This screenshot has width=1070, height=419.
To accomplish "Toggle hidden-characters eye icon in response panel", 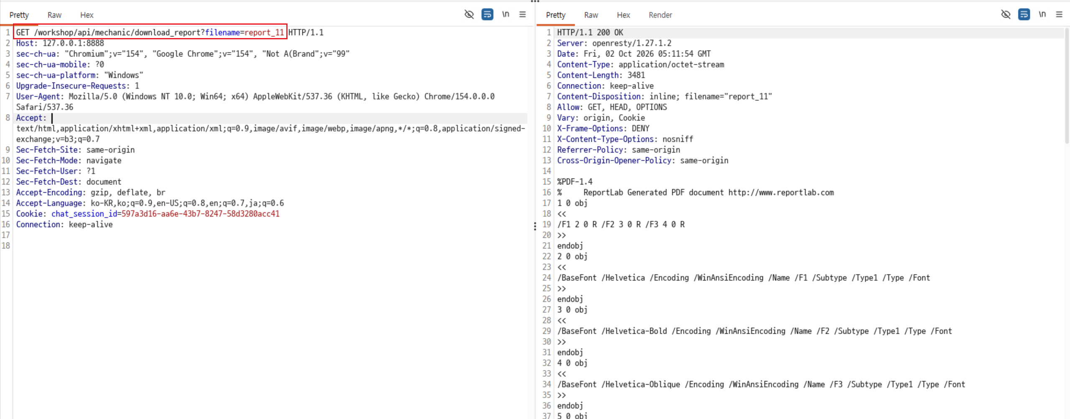I will tap(1006, 15).
